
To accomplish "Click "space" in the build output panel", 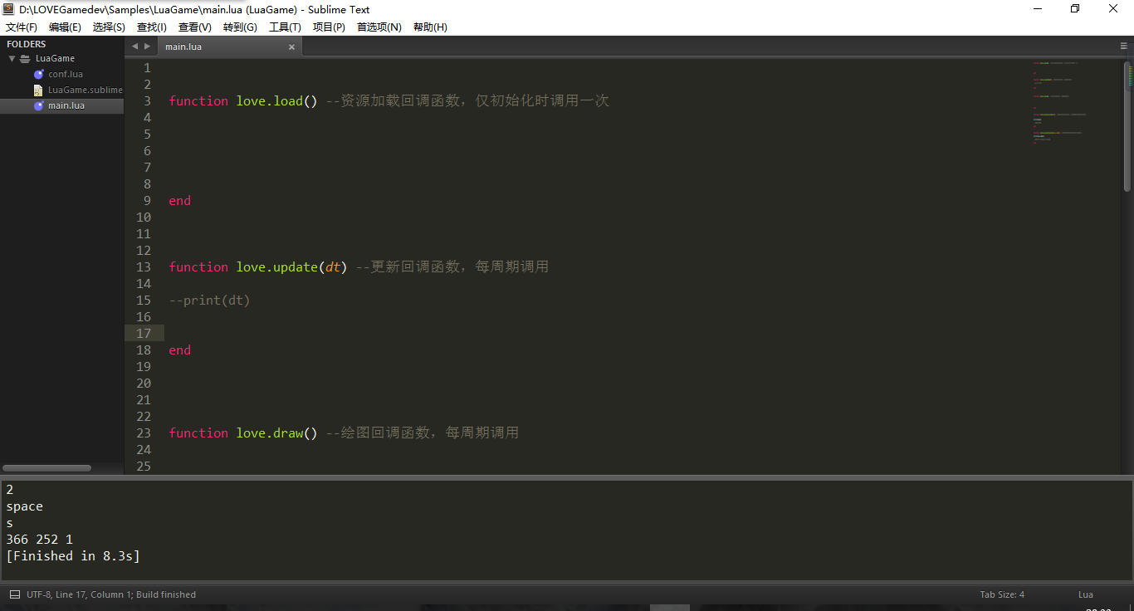I will point(25,507).
